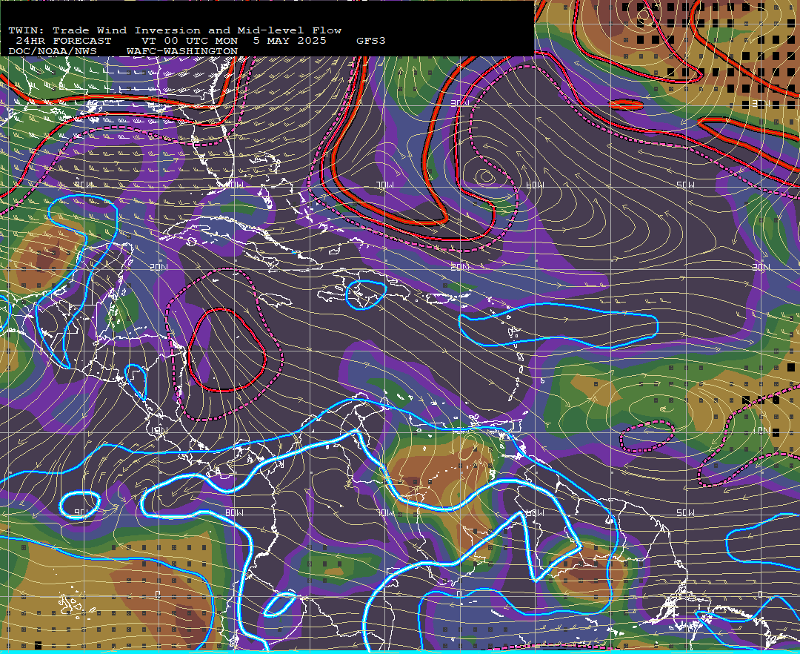Click the lower '70W' longitude label
The image size is (800, 654).
pos(385,512)
